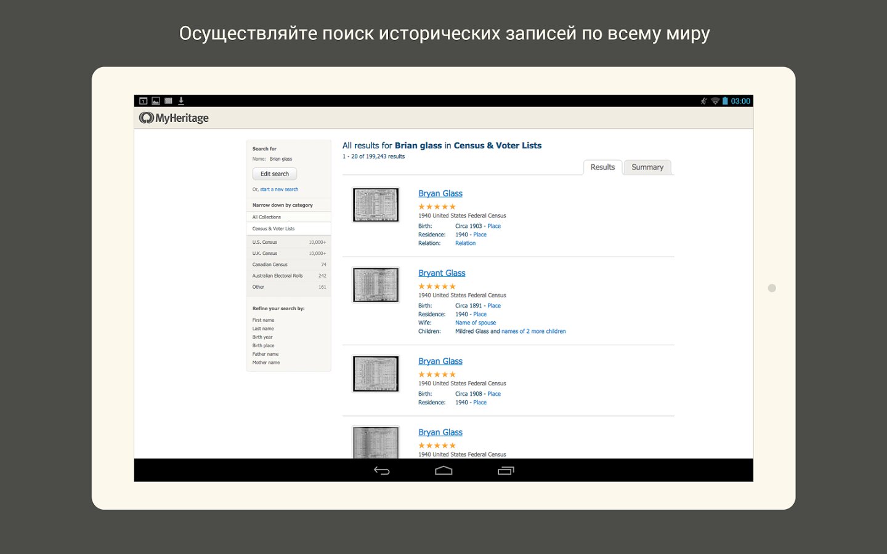The image size is (887, 554).
Task: Select the Results tab
Action: (x=602, y=167)
